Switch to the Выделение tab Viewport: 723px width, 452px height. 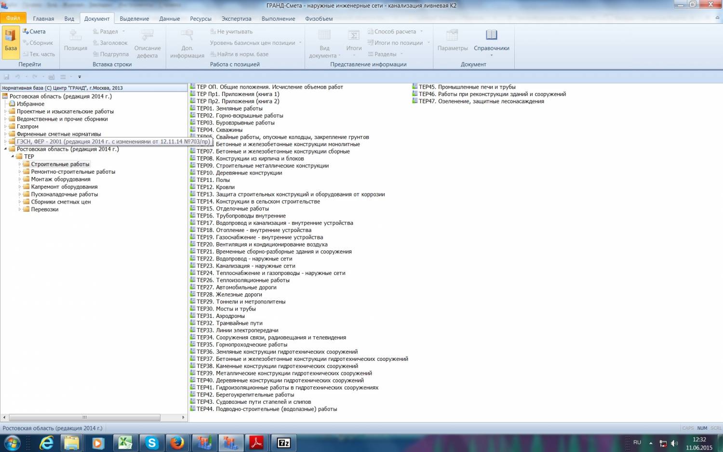point(134,19)
